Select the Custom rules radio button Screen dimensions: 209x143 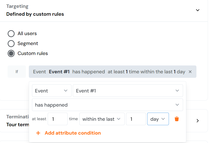[x=11, y=53]
